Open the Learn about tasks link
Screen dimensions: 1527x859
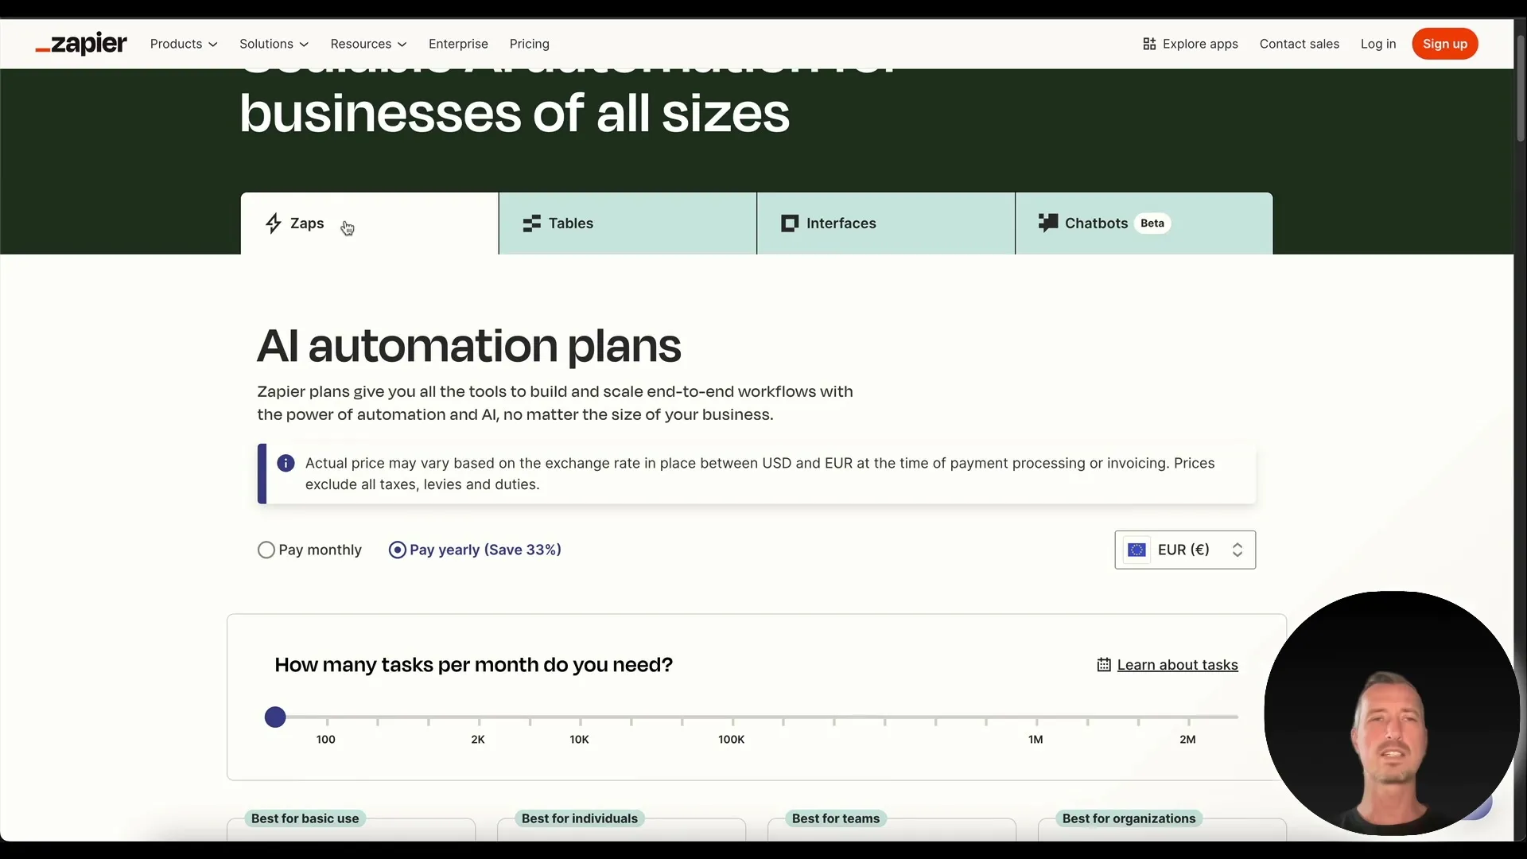[x=1177, y=664]
